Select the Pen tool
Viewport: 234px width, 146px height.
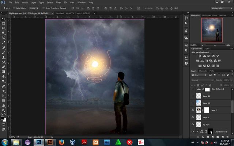click(4, 86)
